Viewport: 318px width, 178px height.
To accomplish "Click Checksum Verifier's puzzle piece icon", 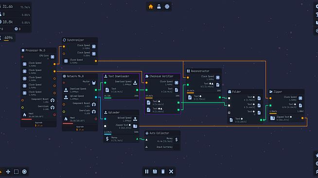I will pos(147,76).
